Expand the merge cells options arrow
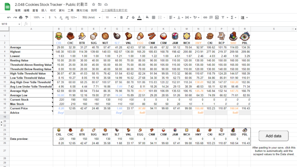Screen dimensions: 297x167 click(x=164, y=18)
